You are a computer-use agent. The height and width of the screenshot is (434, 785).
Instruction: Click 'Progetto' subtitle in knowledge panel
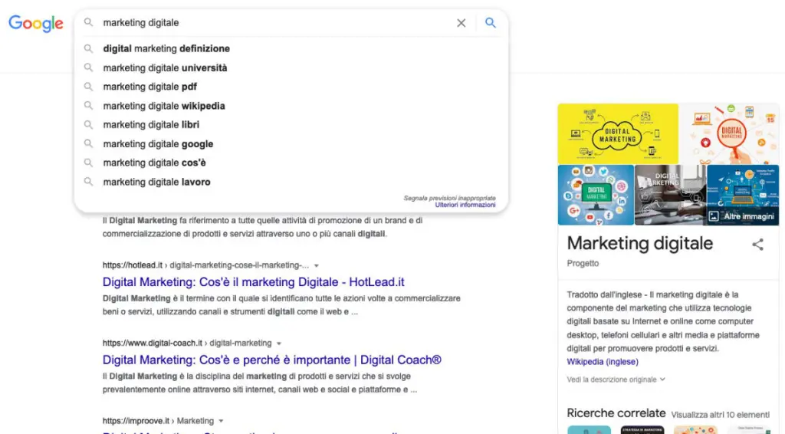pyautogui.click(x=583, y=263)
